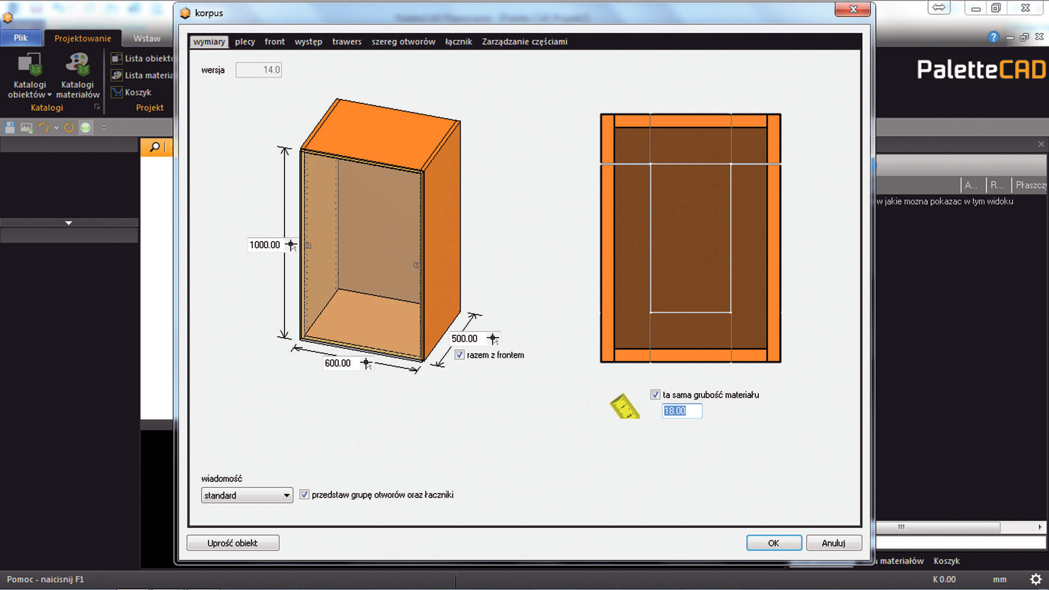Click the material thickness 18.00 field
Image resolution: width=1049 pixels, height=590 pixels.
tap(681, 411)
